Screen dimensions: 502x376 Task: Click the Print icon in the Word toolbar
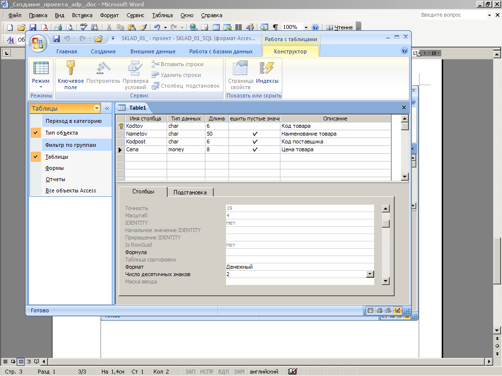coord(58,27)
